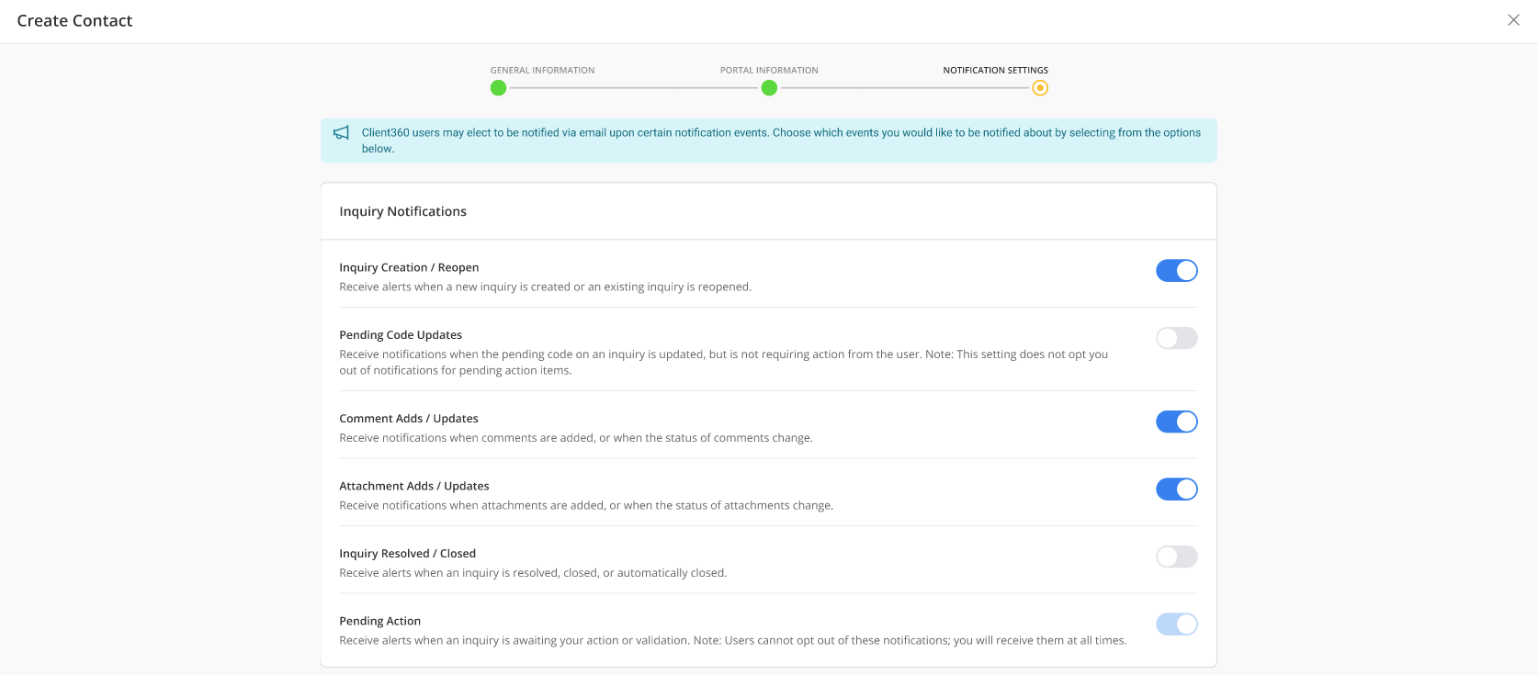Image resolution: width=1538 pixels, height=675 pixels.
Task: Click the Portal Information green step circle
Action: 769,88
